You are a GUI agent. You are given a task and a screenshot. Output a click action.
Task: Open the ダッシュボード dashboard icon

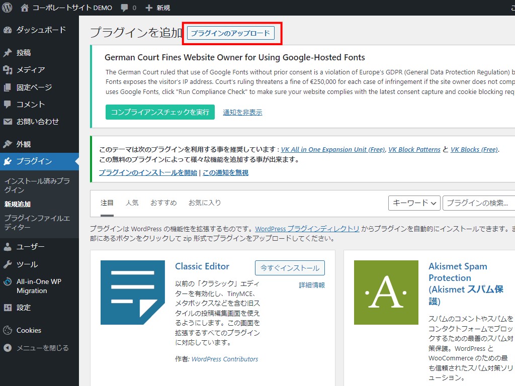[x=8, y=30]
